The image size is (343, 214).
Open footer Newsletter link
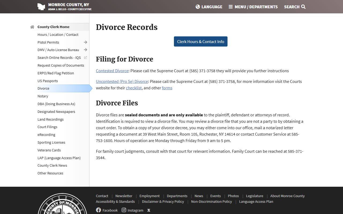pyautogui.click(x=124, y=196)
